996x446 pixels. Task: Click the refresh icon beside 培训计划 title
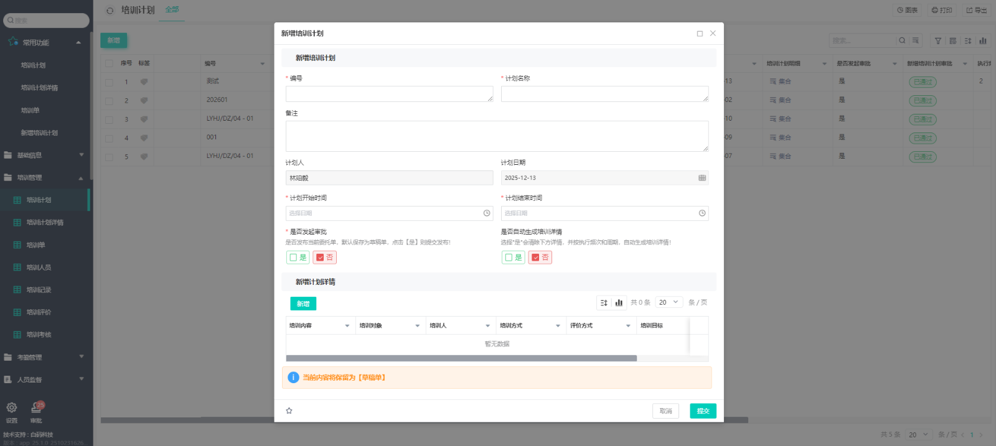click(110, 11)
